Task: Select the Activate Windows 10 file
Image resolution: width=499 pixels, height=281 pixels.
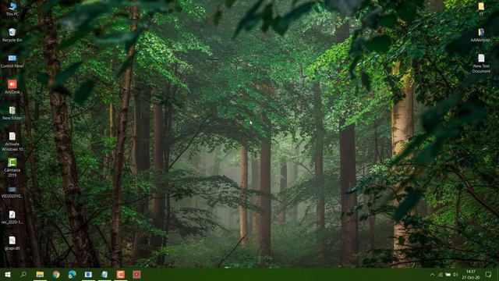Action: (x=12, y=142)
